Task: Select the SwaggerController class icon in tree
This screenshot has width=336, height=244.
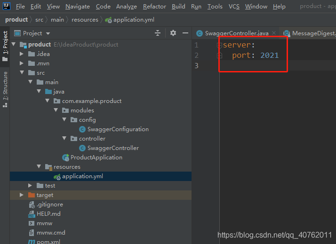Action: 82,148
